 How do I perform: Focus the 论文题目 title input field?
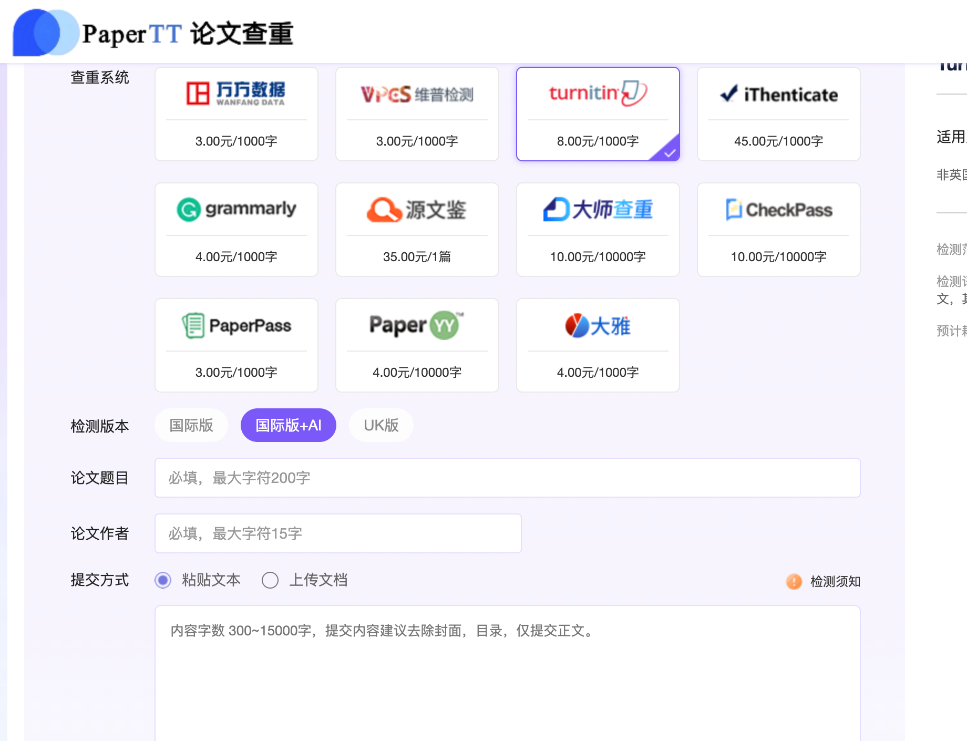[508, 478]
